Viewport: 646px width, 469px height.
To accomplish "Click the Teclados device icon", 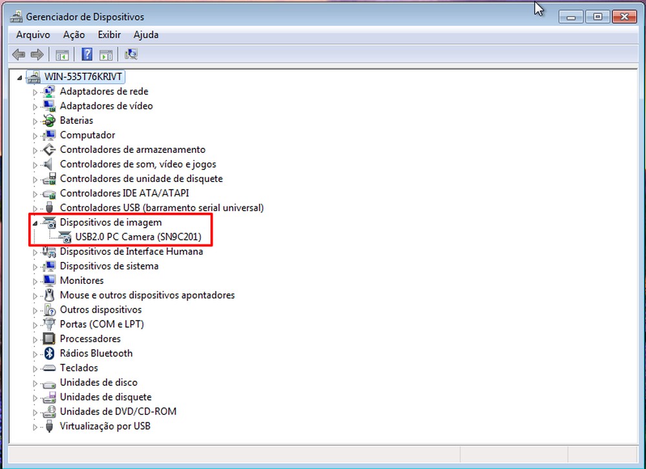I will 48,368.
